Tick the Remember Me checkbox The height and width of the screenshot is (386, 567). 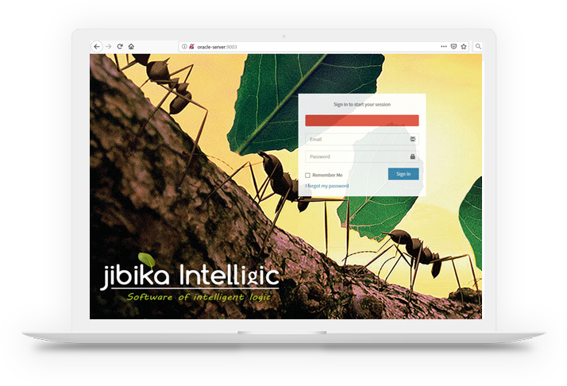308,176
